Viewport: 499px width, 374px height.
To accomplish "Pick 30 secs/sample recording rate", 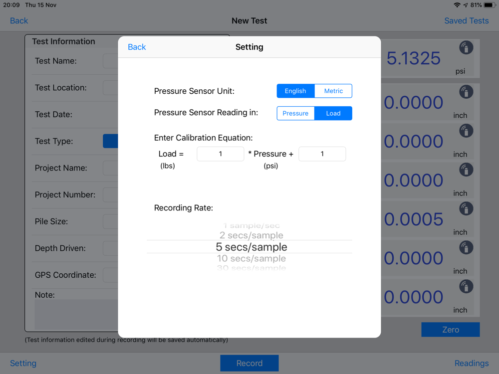I will [251, 268].
